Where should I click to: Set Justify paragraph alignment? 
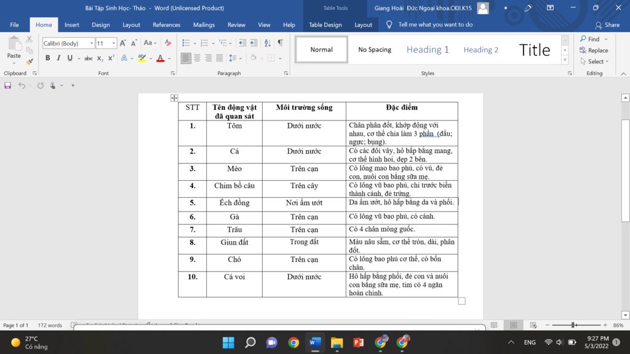click(x=220, y=58)
